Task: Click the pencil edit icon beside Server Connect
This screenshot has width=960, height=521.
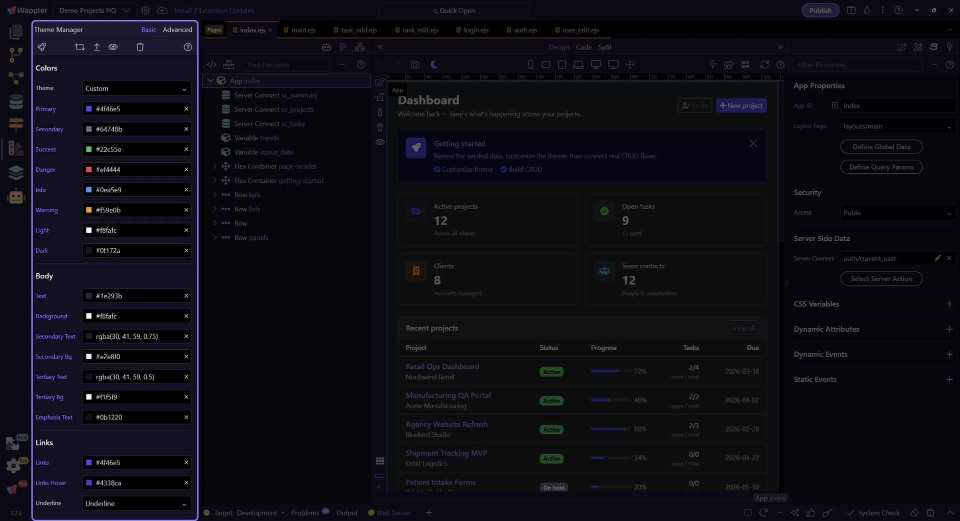Action: point(937,258)
